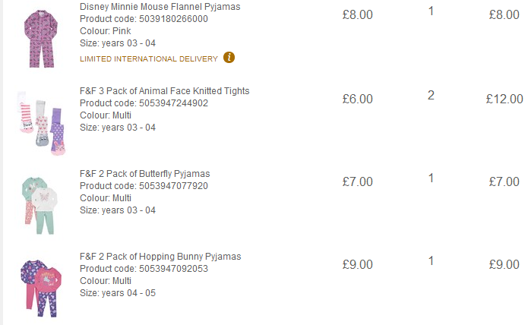The image size is (528, 325).
Task: Click the Limited International Delivery text
Action: [x=149, y=59]
